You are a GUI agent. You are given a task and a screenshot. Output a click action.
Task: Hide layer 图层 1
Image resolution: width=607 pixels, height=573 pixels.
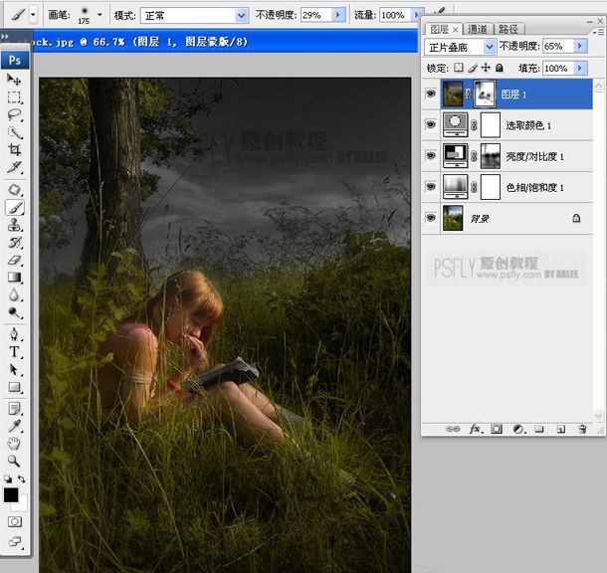pyautogui.click(x=431, y=94)
